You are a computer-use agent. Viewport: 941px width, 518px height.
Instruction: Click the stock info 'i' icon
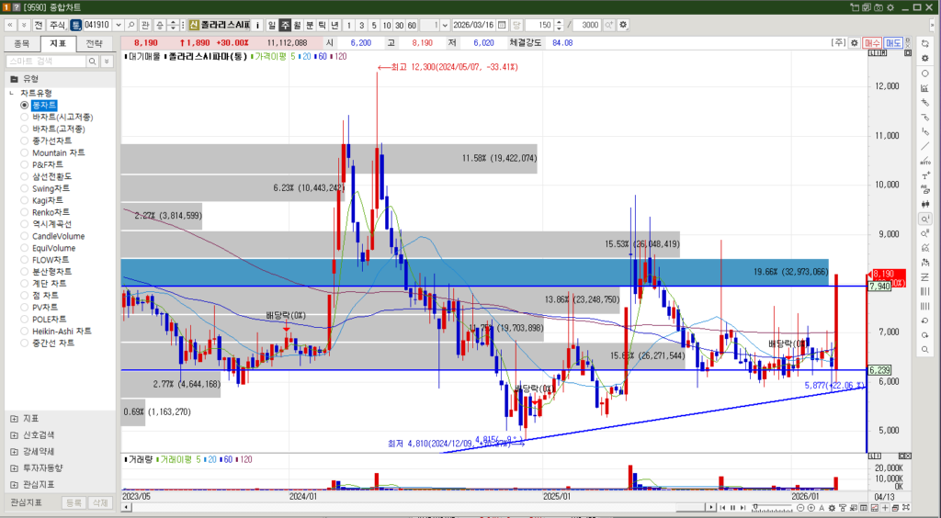coord(257,24)
